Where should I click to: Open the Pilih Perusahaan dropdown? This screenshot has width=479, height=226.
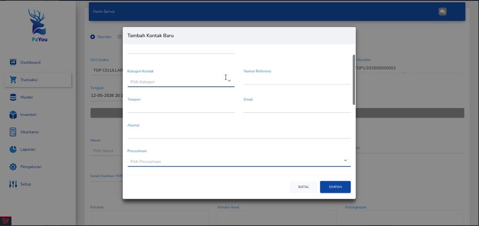pyautogui.click(x=239, y=161)
